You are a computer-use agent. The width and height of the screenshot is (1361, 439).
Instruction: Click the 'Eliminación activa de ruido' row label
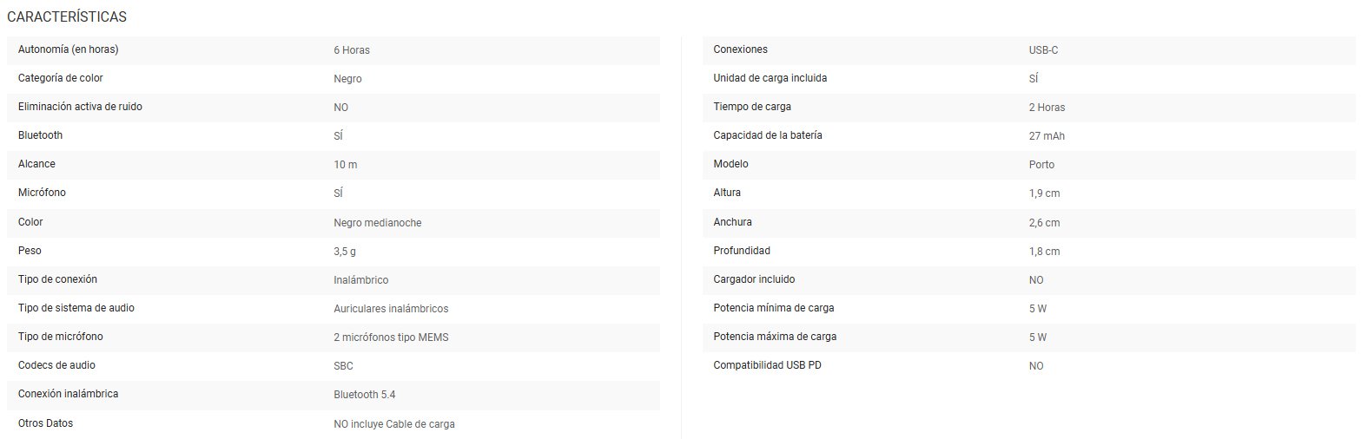(x=80, y=107)
